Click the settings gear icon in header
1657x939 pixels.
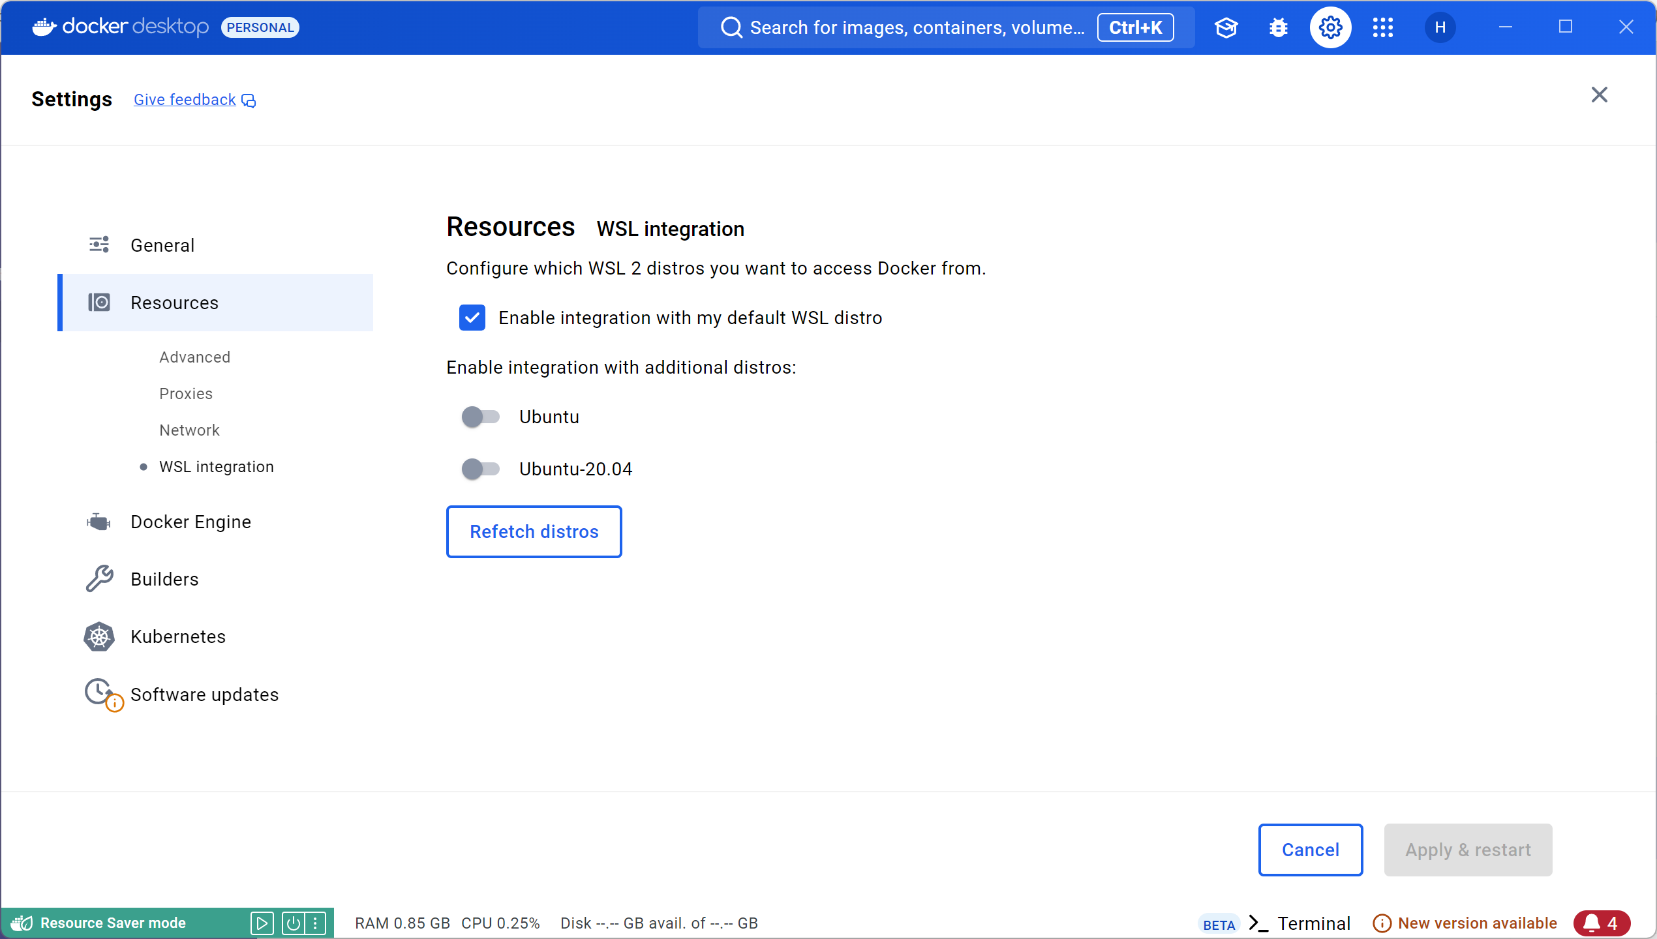click(x=1330, y=27)
